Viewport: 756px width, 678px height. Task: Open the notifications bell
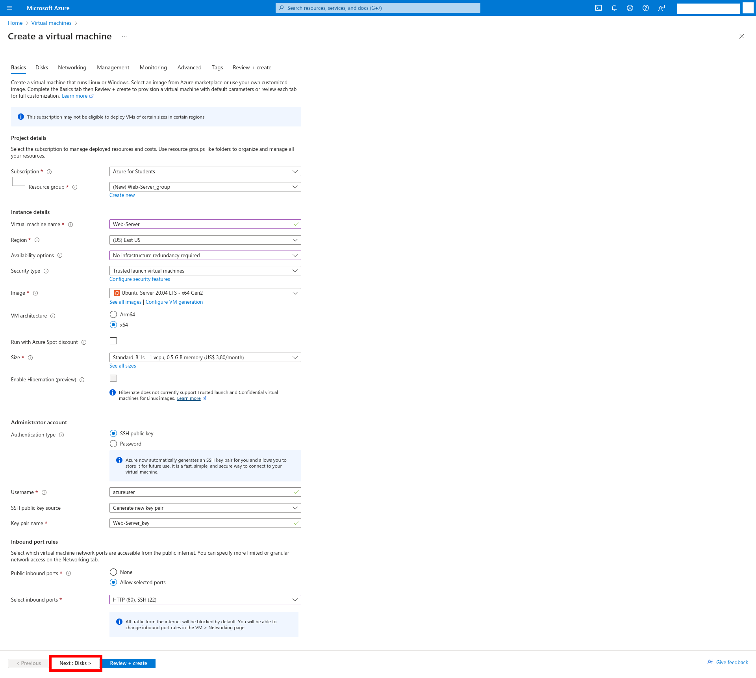pyautogui.click(x=614, y=8)
